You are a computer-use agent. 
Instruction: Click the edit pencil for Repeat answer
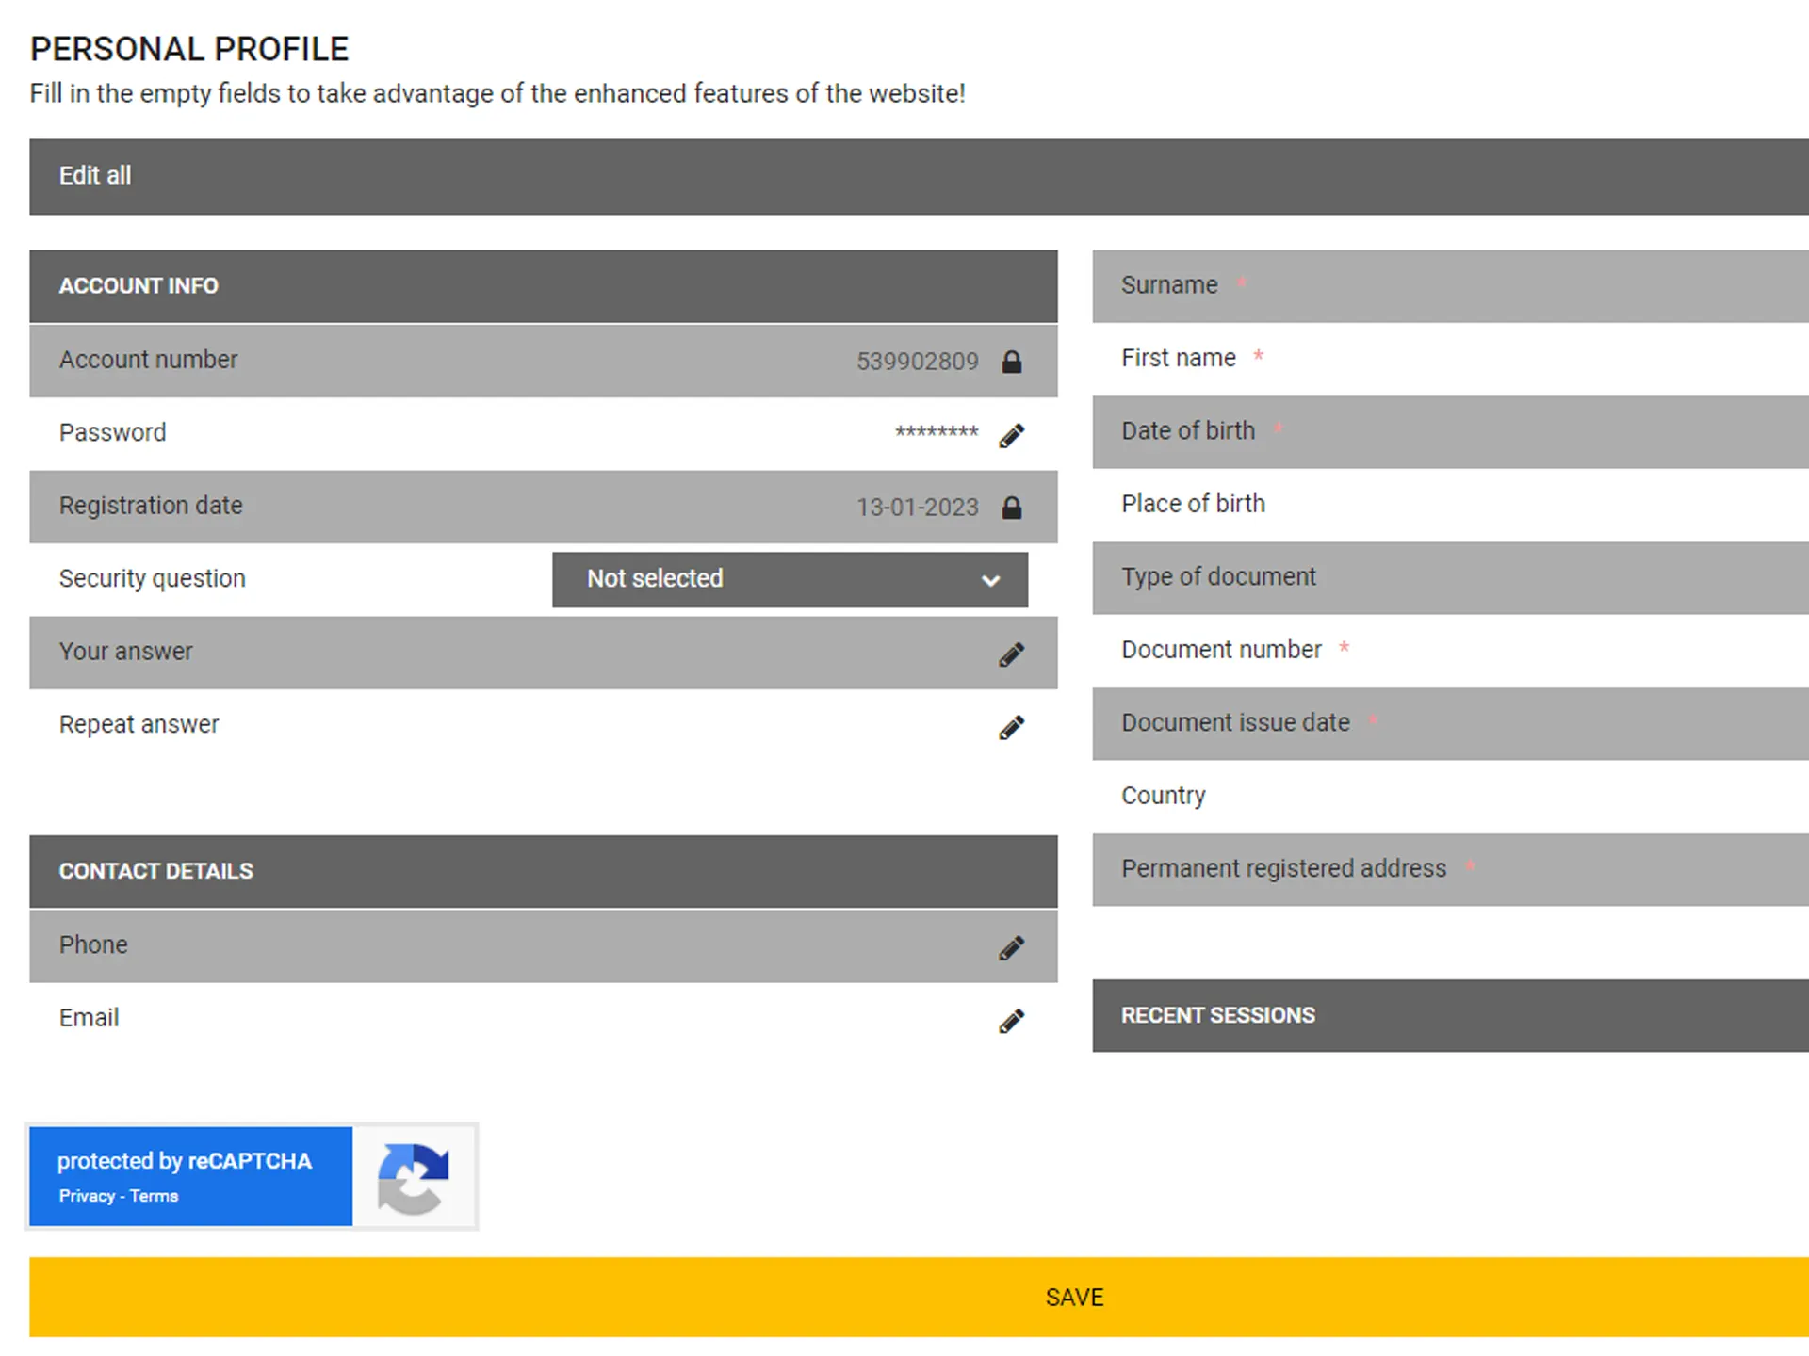tap(1011, 727)
